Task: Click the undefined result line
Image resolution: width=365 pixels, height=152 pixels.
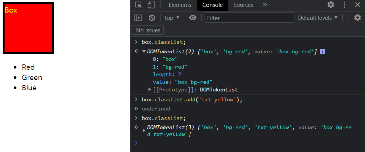Action: coord(156,109)
